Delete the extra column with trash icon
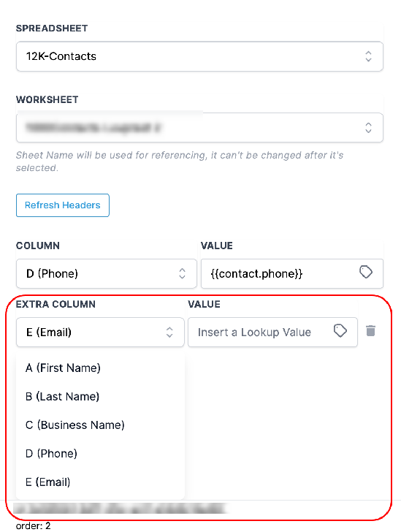This screenshot has height=532, width=401. pos(370,330)
